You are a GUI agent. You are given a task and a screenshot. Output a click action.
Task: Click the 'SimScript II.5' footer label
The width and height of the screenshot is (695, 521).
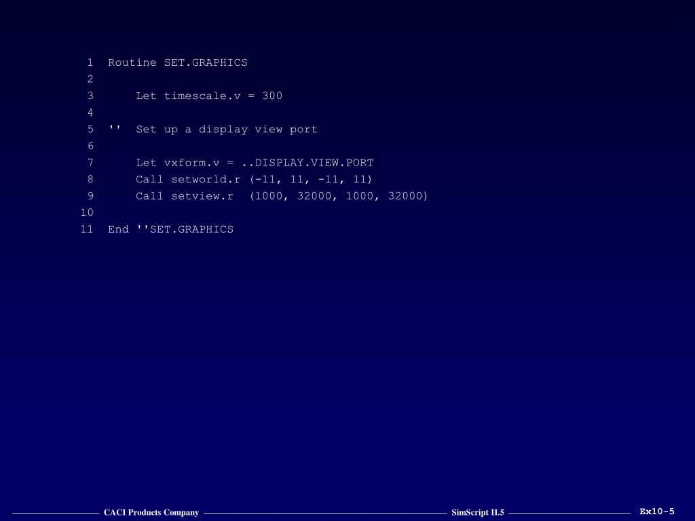[x=478, y=512]
